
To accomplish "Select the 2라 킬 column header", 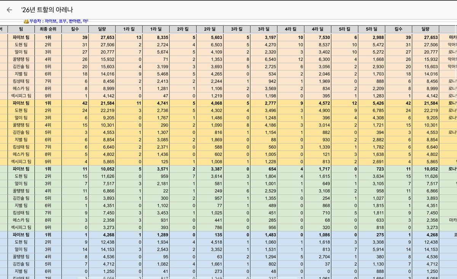I will (x=184, y=29).
